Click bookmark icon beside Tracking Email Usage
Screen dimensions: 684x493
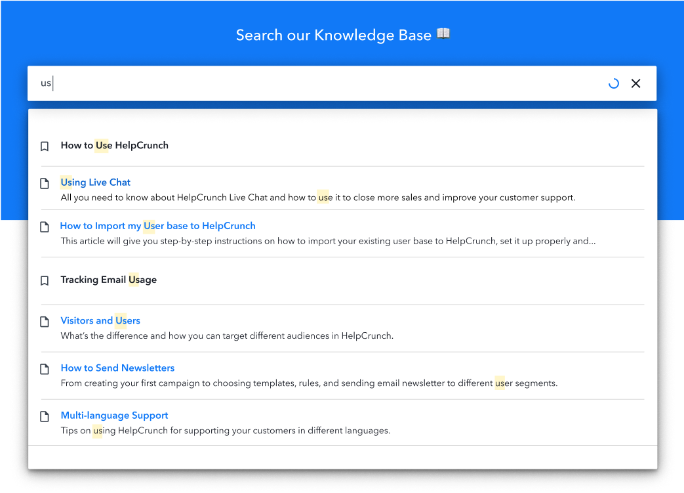(45, 280)
